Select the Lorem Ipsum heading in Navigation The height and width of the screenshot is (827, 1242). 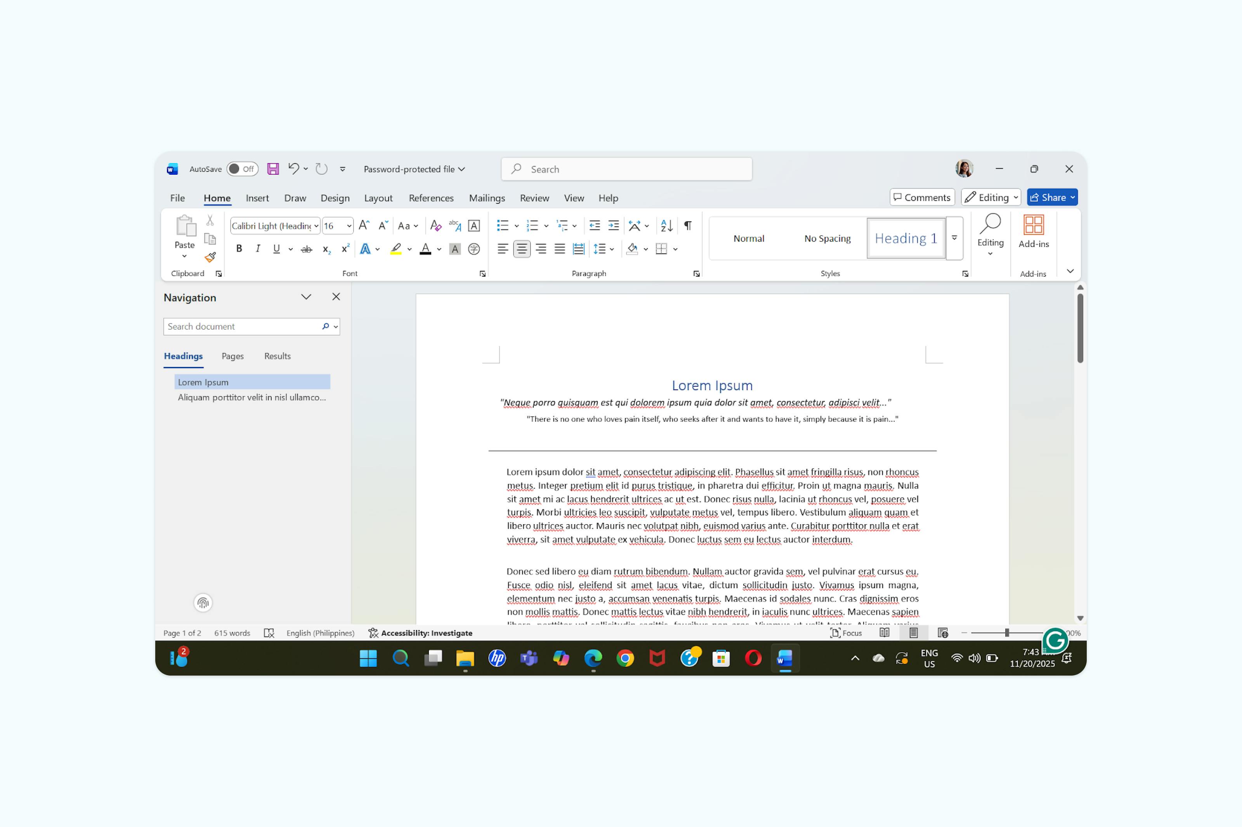[x=203, y=381]
